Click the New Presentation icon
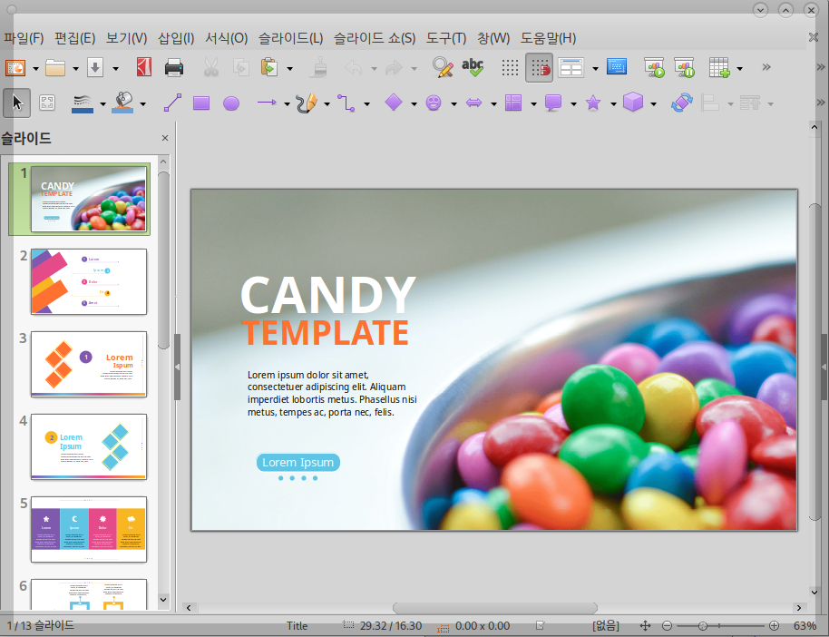This screenshot has width=829, height=637. [x=15, y=68]
